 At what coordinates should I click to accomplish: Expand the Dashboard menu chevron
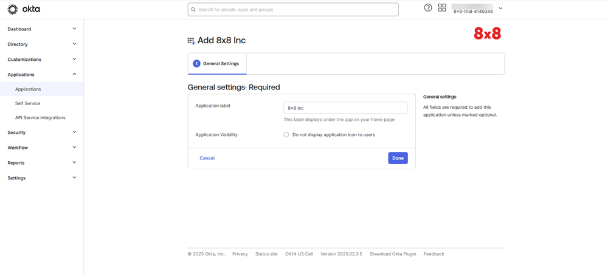(x=74, y=29)
